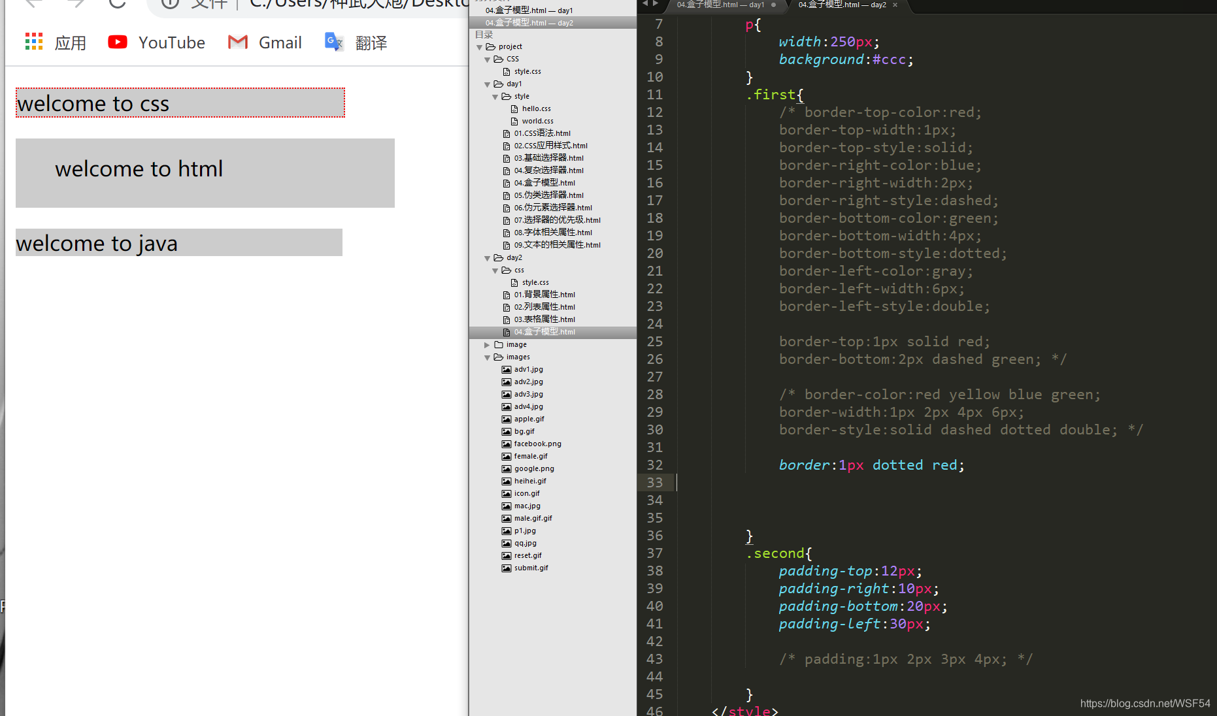Image resolution: width=1217 pixels, height=716 pixels.
Task: Click the reset.gif image file icon
Action: [507, 556]
